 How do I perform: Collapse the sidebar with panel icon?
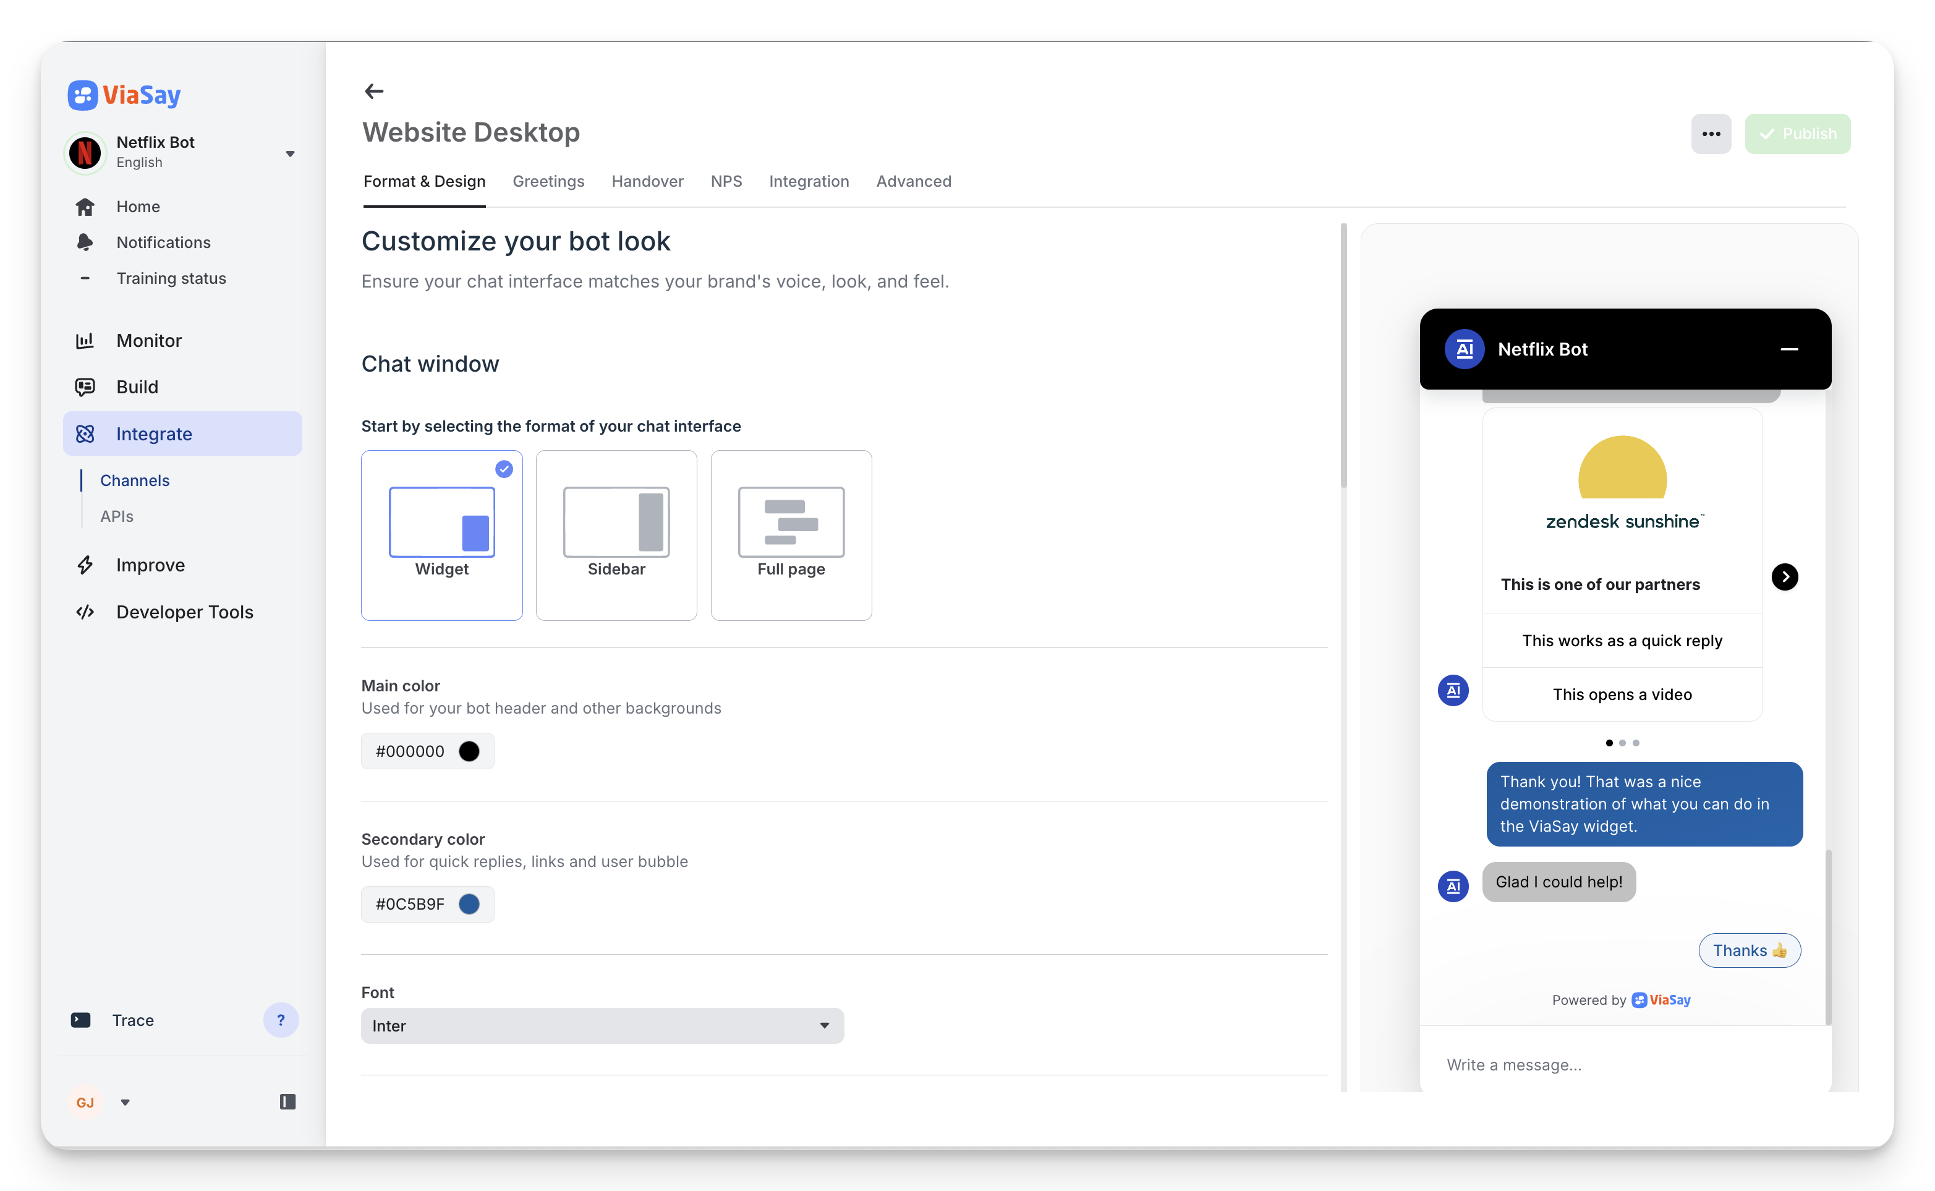[x=287, y=1102]
